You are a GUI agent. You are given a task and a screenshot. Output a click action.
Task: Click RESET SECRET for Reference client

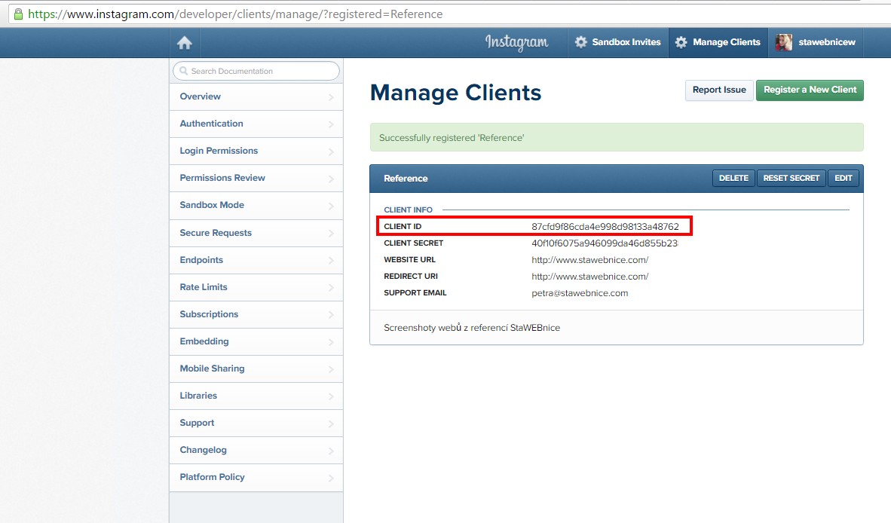(x=791, y=179)
